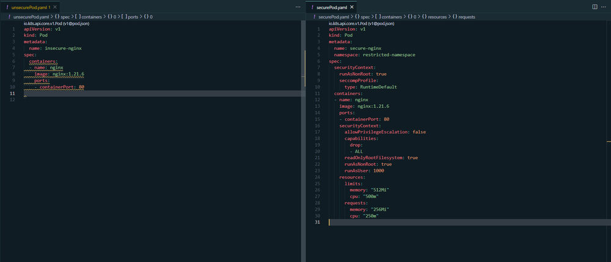The width and height of the screenshot is (611, 262).
Task: Click 'memory: "256Mi"' requests line
Action: (370, 209)
